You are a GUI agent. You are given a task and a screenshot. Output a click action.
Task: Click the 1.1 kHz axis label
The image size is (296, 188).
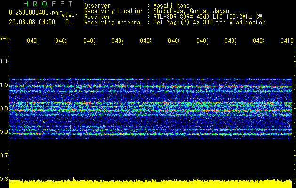(x=4, y=61)
